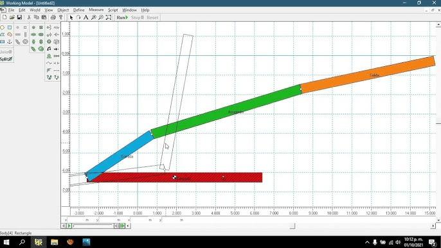Viewport: 441px width, 248px height.
Task: Click the green play button on tape player
Action: coord(69,226)
